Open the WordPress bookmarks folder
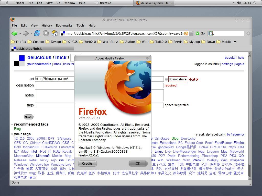The image size is (262, 196). tap(108, 42)
